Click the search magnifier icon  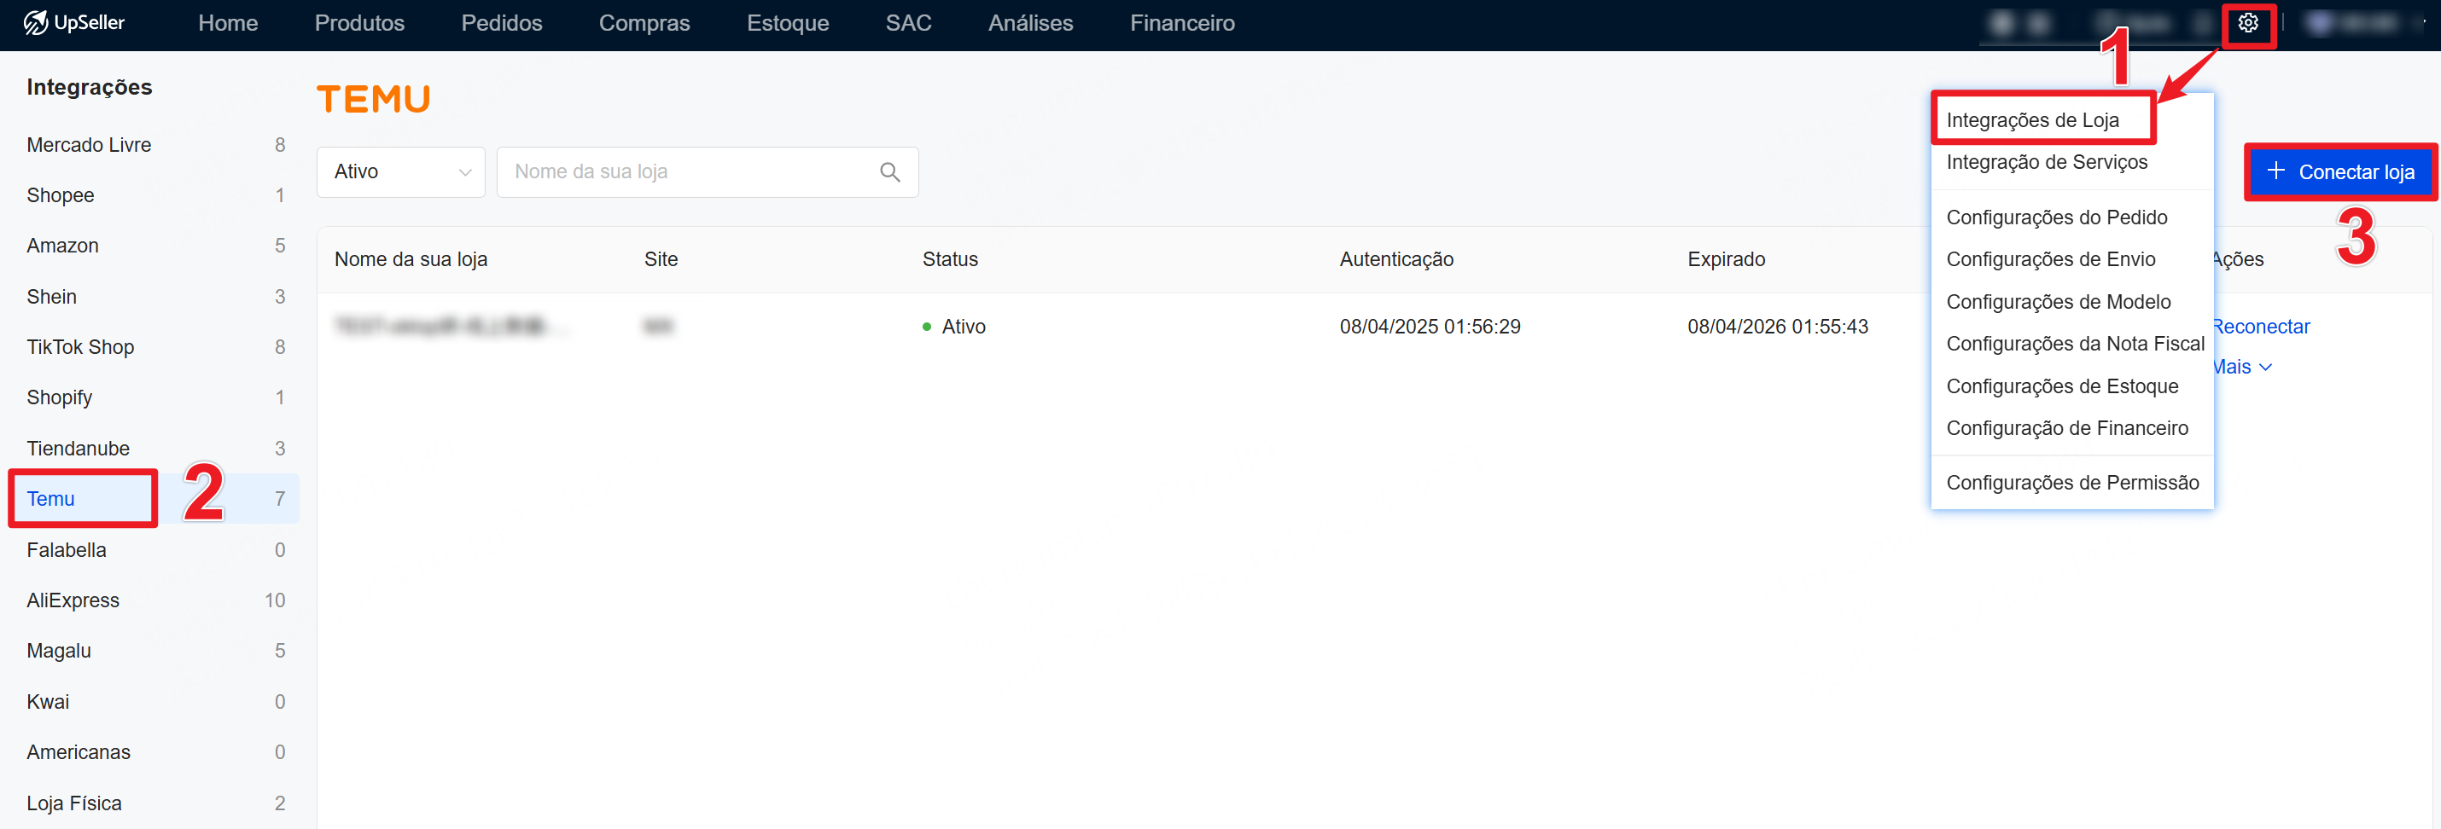click(x=888, y=172)
